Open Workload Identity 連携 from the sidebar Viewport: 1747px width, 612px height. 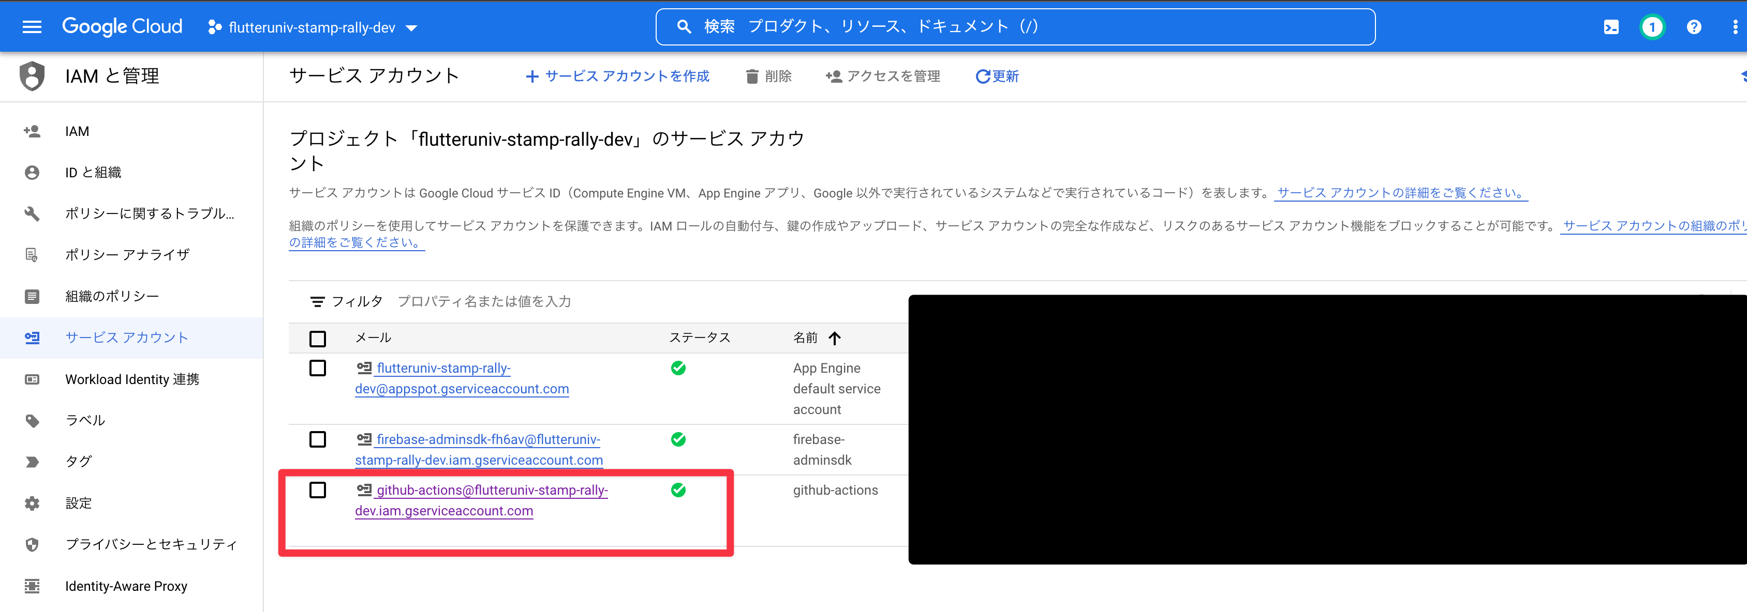[x=131, y=379]
